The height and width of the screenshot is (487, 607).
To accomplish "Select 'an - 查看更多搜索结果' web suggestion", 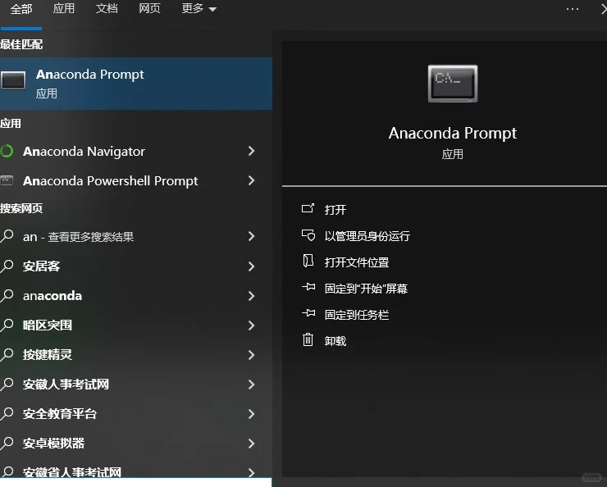I will pos(136,236).
